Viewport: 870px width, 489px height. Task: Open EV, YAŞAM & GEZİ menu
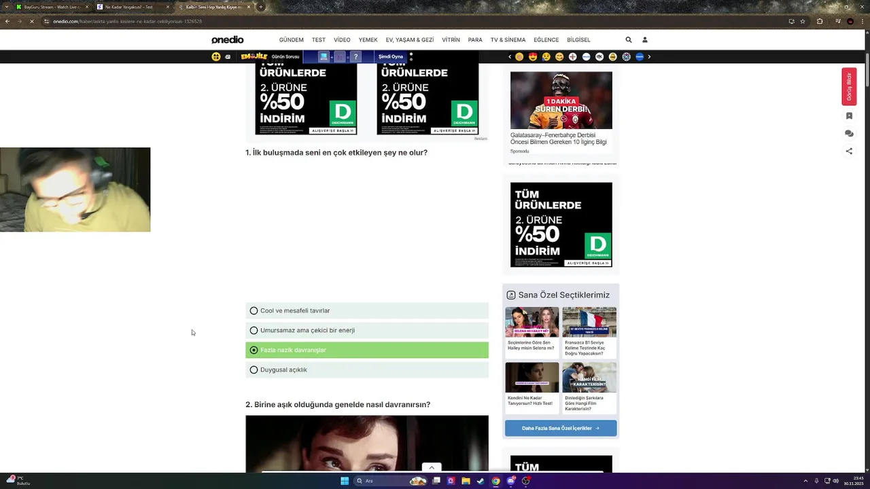pos(410,40)
